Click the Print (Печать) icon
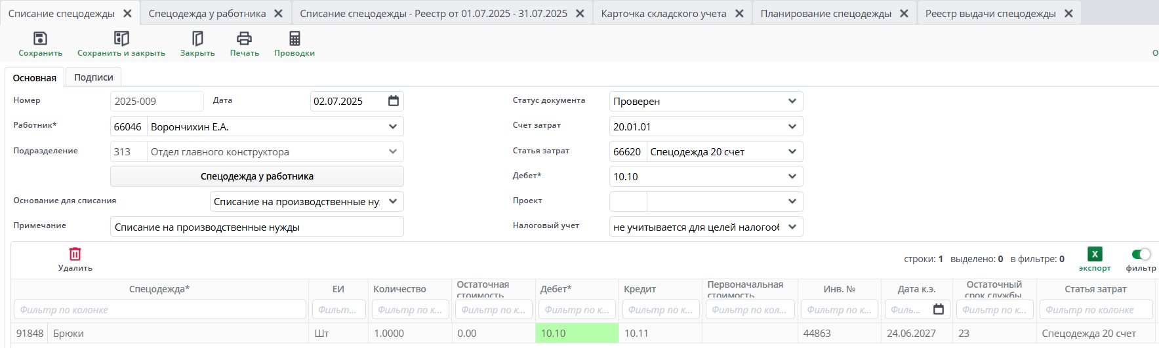The width and height of the screenshot is (1159, 348). (244, 39)
